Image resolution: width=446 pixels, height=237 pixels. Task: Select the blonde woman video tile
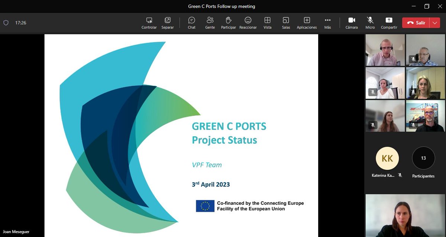(x=425, y=83)
